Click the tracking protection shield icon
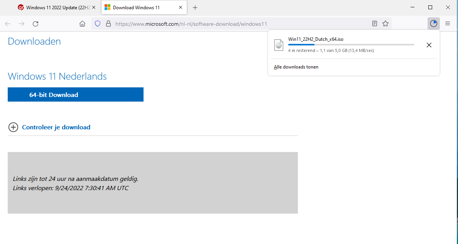This screenshot has width=458, height=244. [98, 24]
